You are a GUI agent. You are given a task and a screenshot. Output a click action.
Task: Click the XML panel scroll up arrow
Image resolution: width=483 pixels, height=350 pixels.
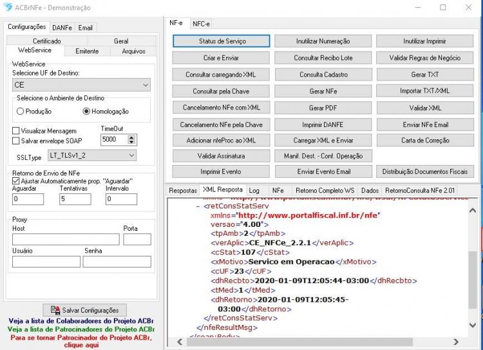tap(472, 211)
